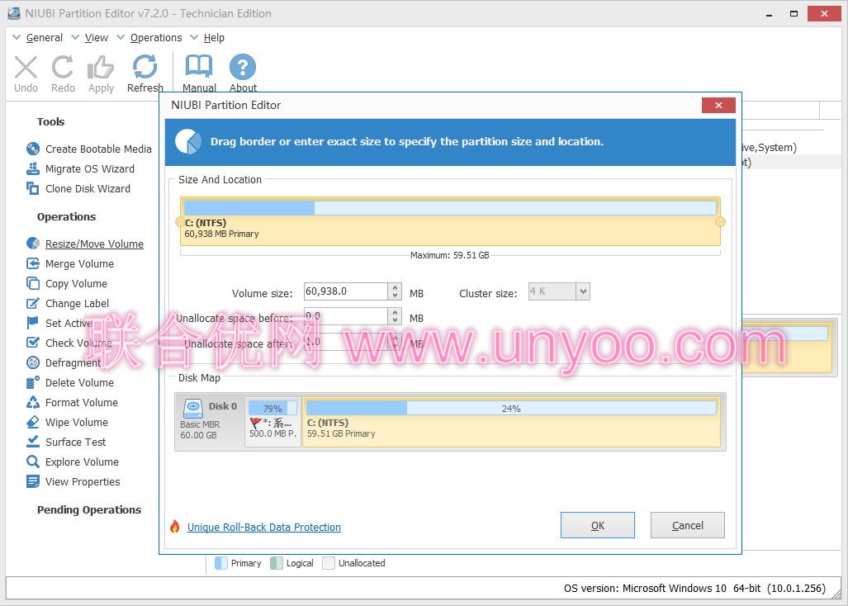Select C: 59.51 GB partition in Disk Map
Image resolution: width=848 pixels, height=606 pixels.
click(512, 422)
